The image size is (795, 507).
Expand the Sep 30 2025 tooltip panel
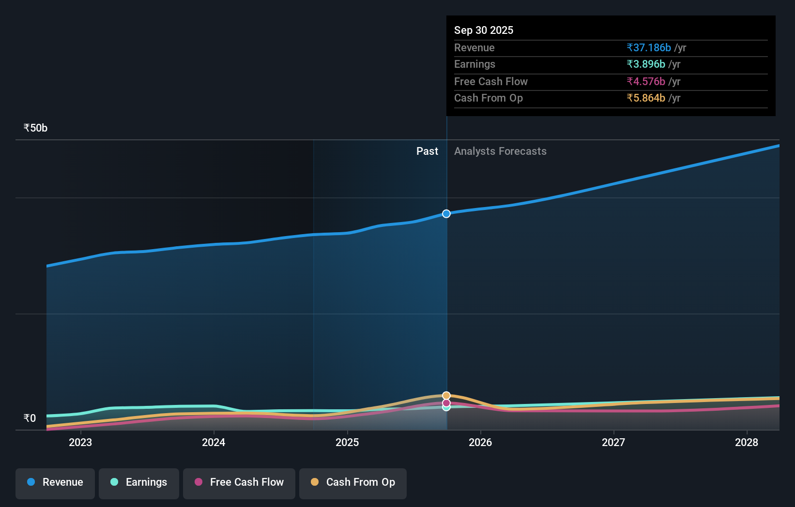611,66
